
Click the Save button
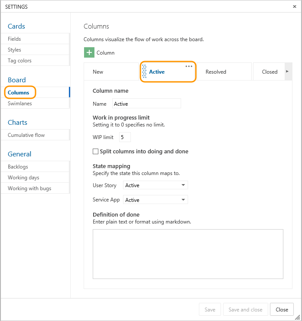(x=210, y=309)
